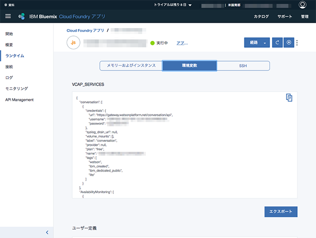Open API Management in the sidebar
316x238 pixels.
(19, 100)
